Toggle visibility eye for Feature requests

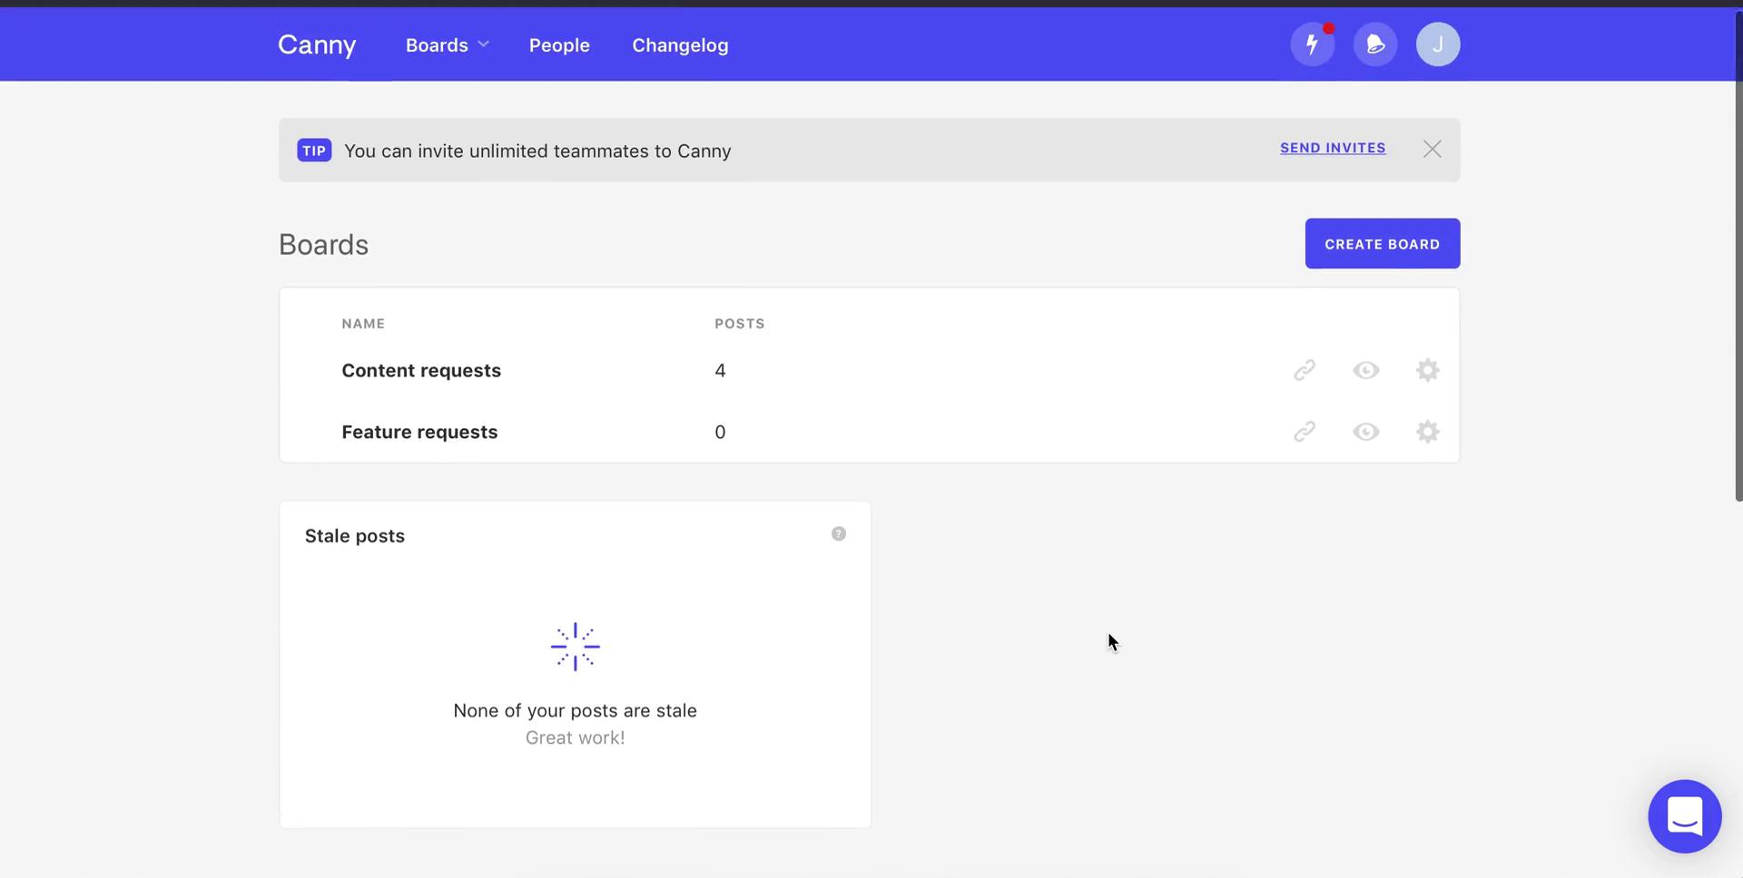pyautogui.click(x=1365, y=432)
